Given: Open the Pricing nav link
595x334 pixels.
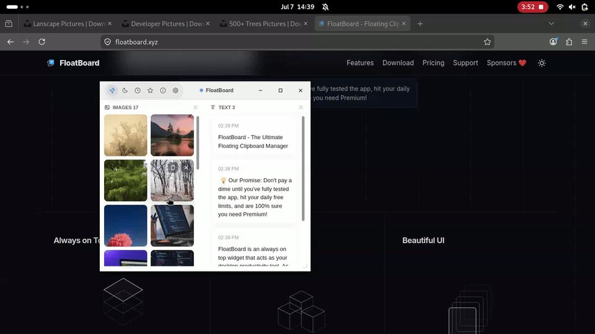Looking at the screenshot, I should click(433, 63).
